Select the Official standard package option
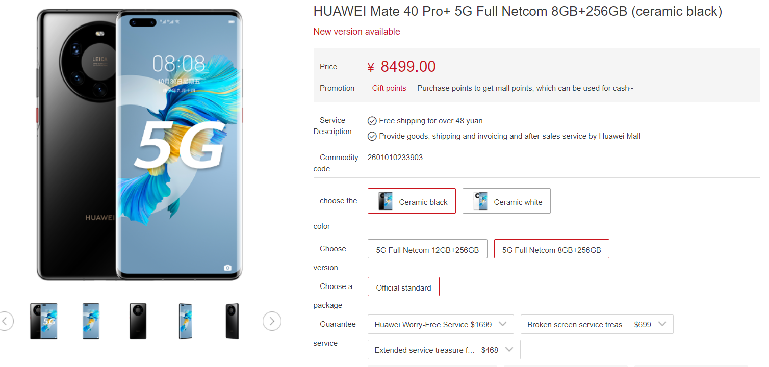The height and width of the screenshot is (367, 769). (x=403, y=286)
